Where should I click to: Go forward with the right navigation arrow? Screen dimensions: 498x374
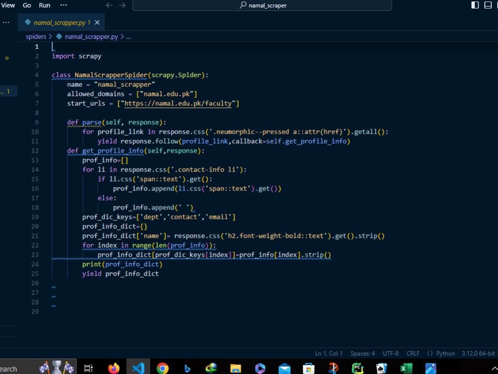(123, 5)
